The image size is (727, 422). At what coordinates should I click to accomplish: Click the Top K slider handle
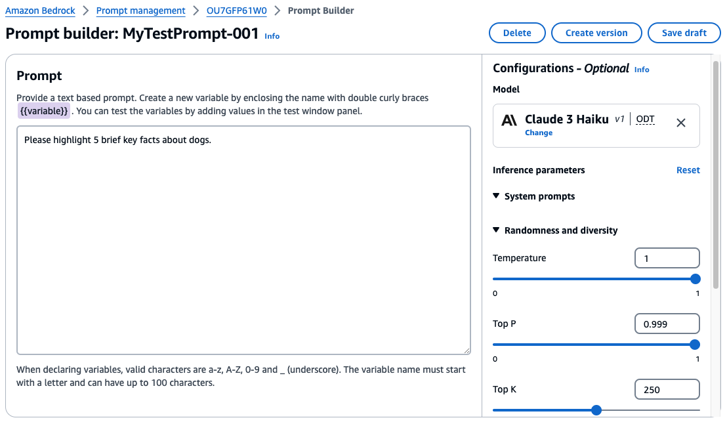(x=596, y=410)
